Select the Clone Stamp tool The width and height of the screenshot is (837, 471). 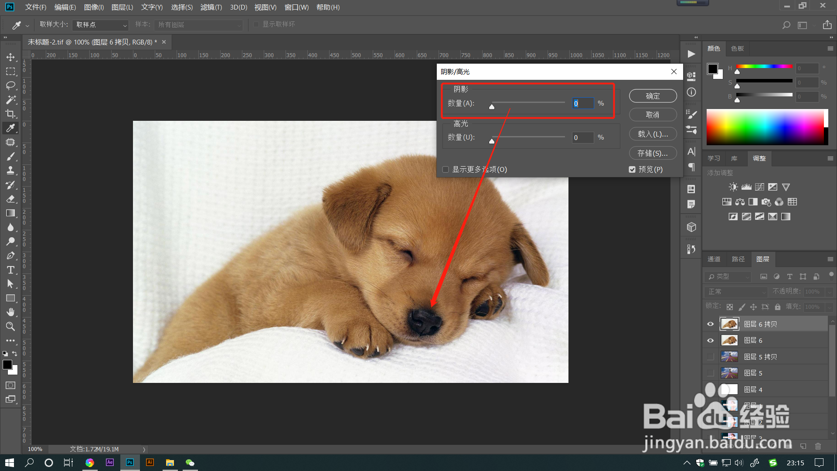pos(10,171)
